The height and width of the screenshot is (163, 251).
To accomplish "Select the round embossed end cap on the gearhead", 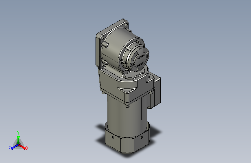I will [x=139, y=59].
